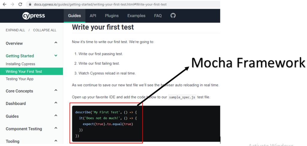The image size is (307, 146).
Task: Open the GitHub icon link in navbar
Action: click(x=173, y=16)
